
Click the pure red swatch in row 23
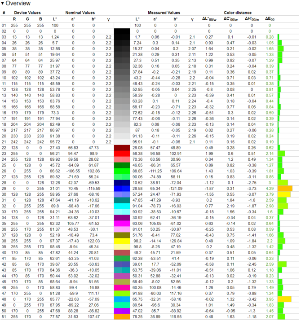tap(122, 154)
